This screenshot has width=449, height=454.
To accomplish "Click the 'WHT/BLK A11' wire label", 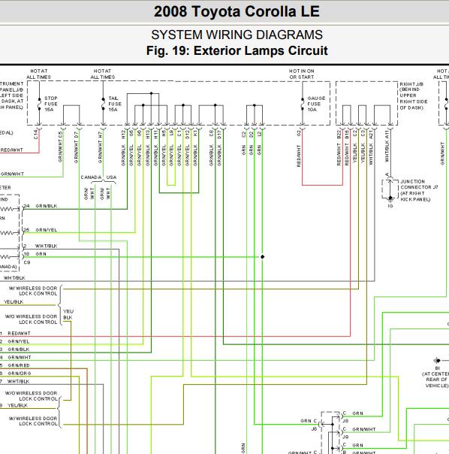I will tap(387, 147).
